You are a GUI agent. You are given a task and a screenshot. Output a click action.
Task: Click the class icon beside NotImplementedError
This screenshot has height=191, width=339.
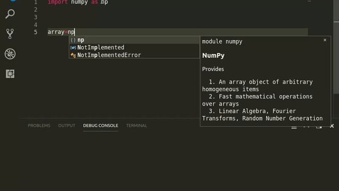tap(73, 55)
